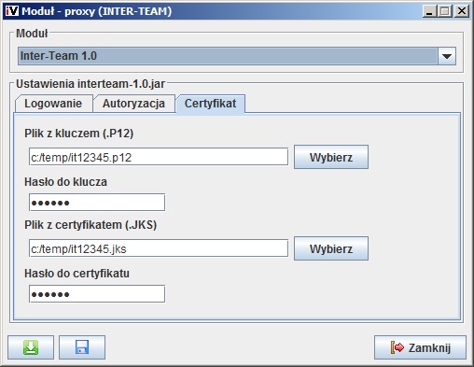Focus the c:/temp/it12345.p12 path field
This screenshot has width=474, height=367.
point(159,157)
